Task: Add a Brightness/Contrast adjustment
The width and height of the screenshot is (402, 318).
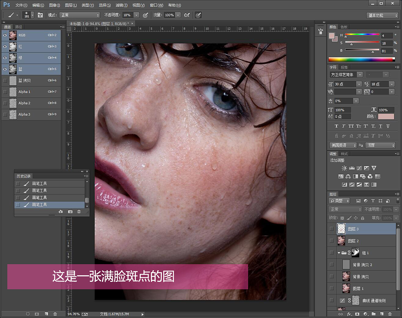Action: [x=344, y=168]
